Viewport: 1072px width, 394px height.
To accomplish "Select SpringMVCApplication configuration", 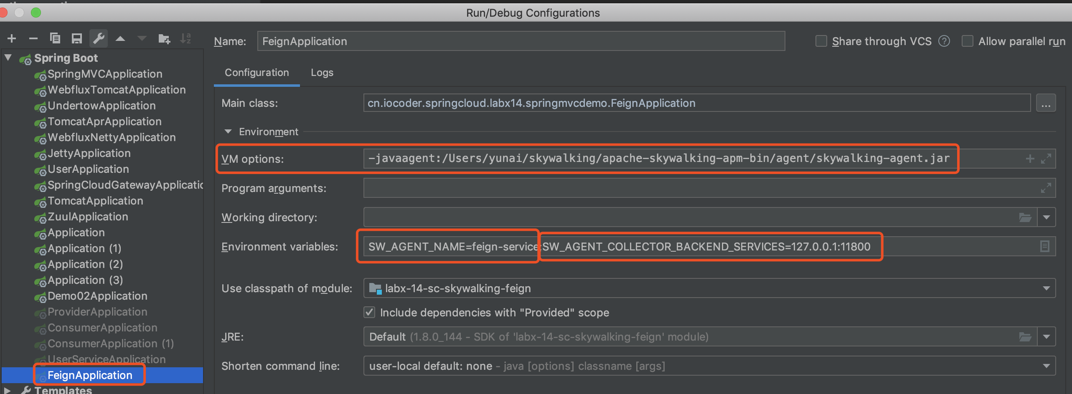I will point(105,74).
